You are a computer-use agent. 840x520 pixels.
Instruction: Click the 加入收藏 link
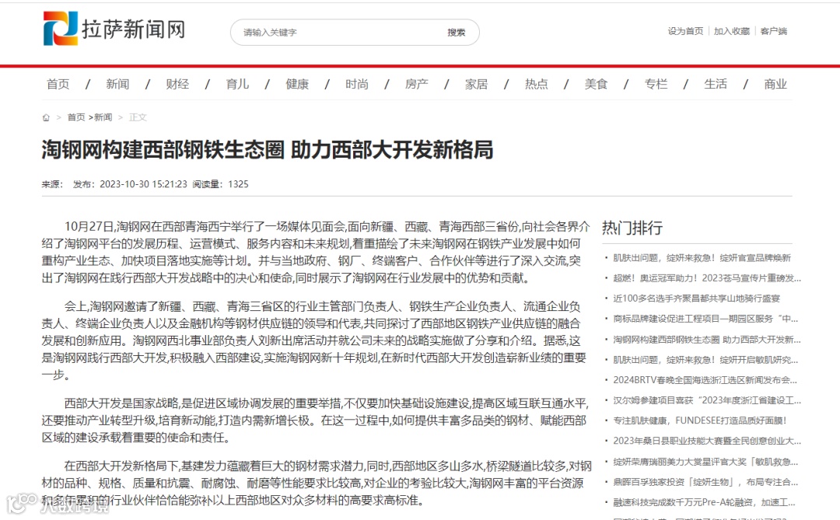(732, 31)
